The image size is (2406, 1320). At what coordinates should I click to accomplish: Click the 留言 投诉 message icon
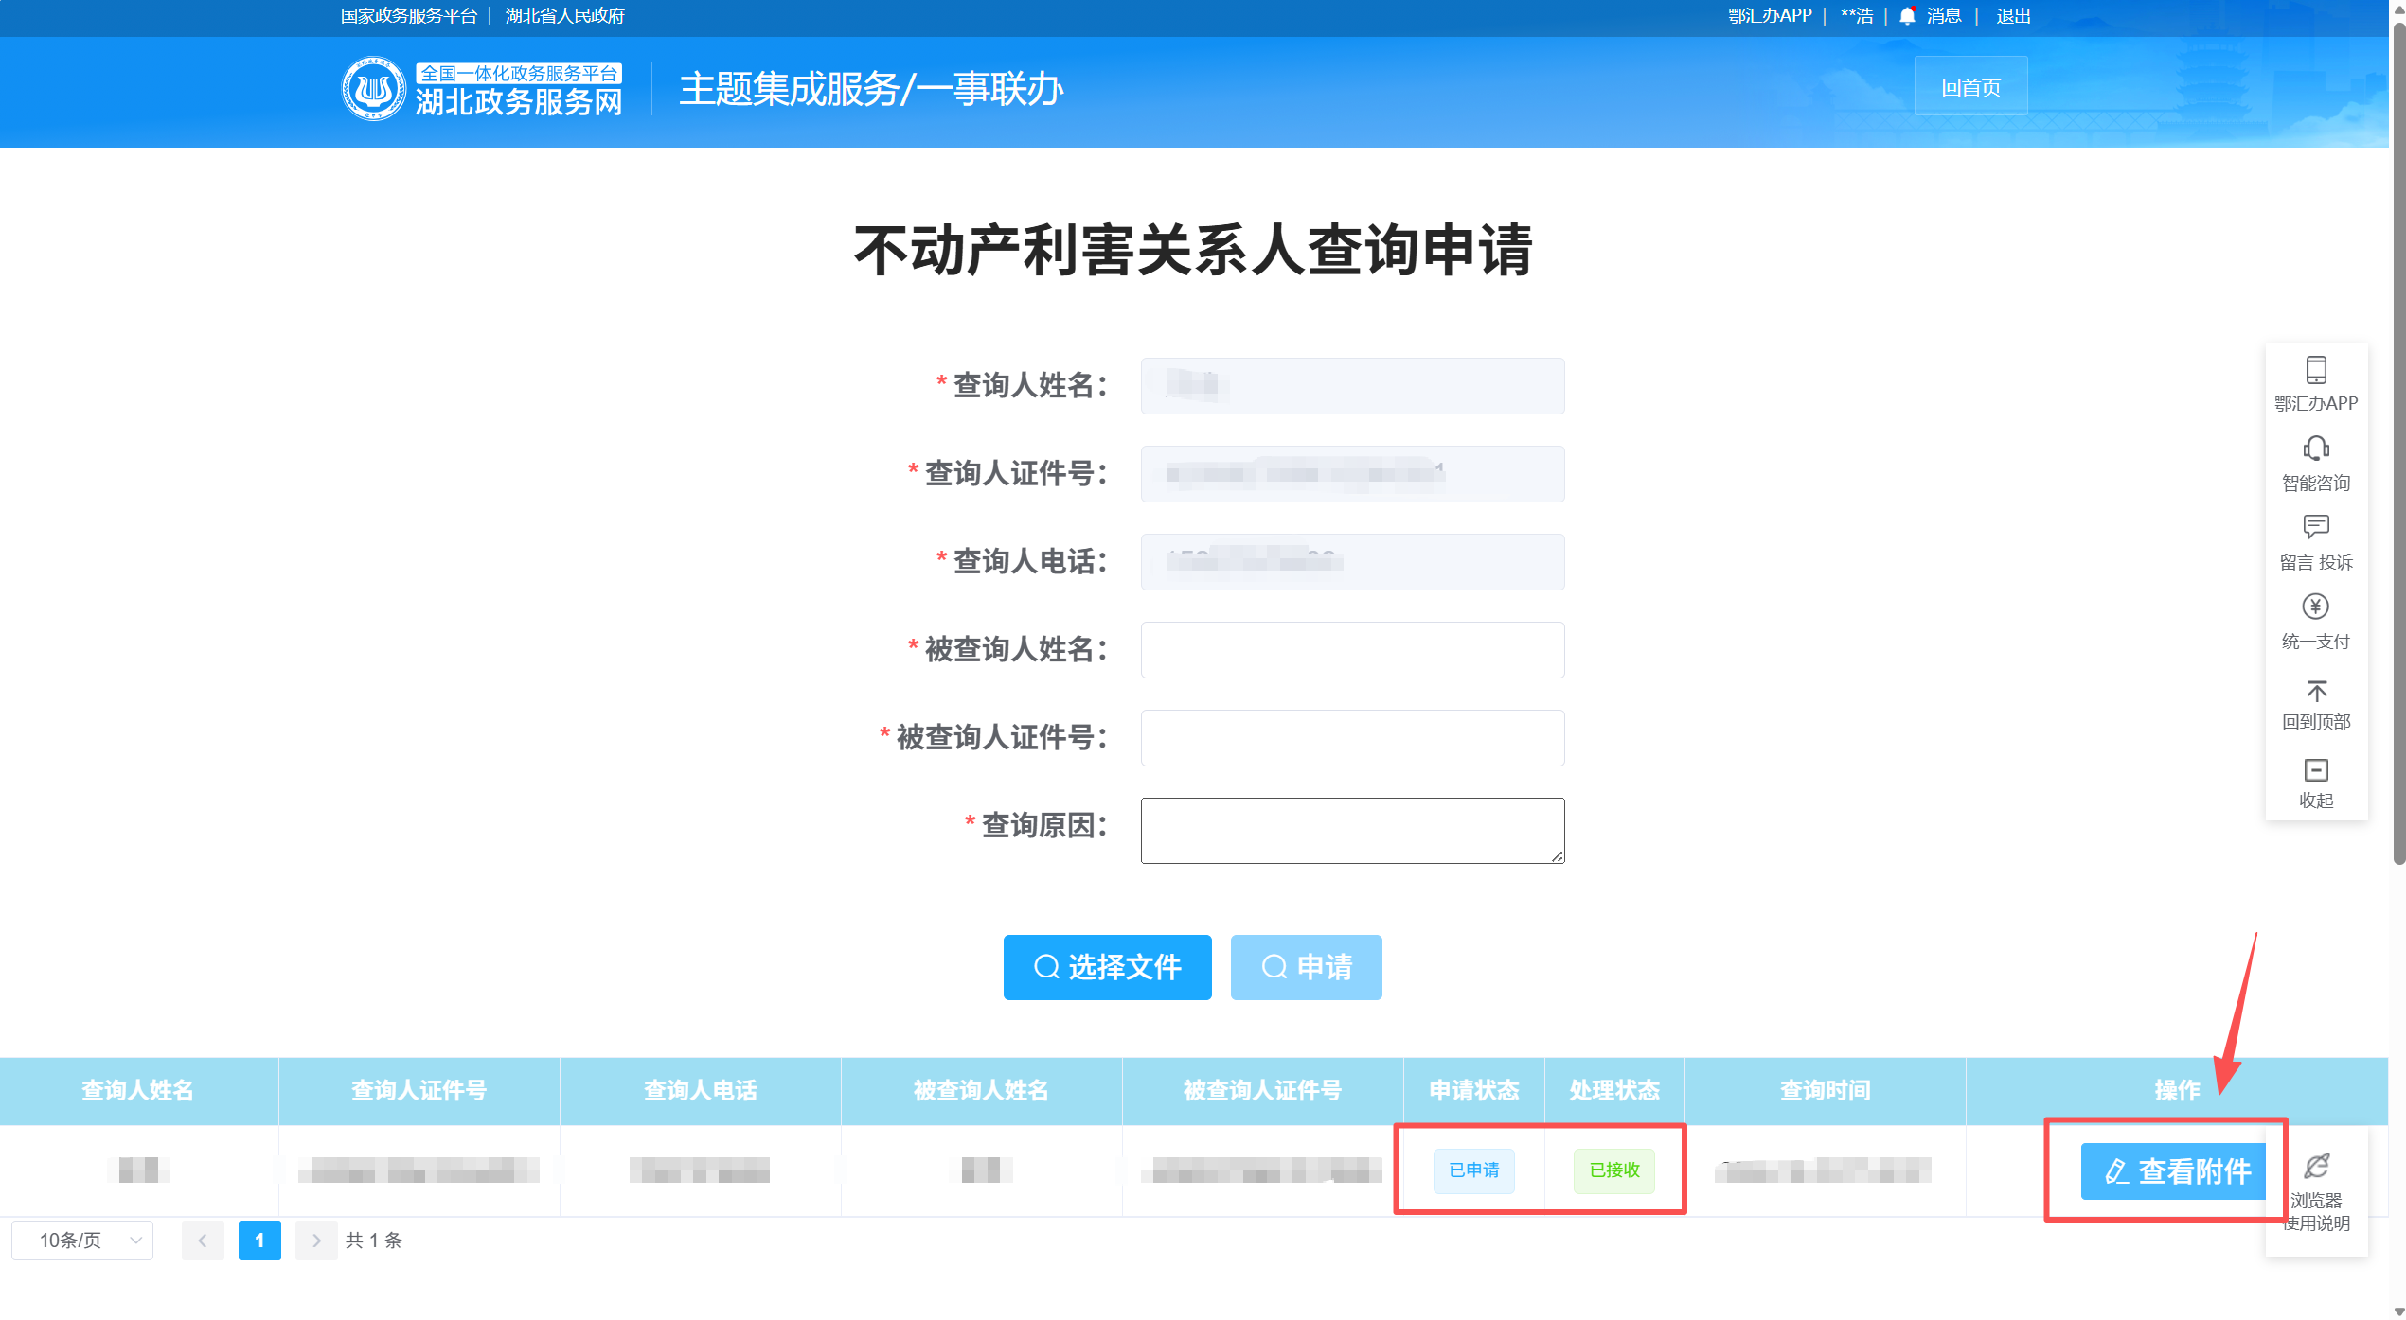tap(2315, 527)
